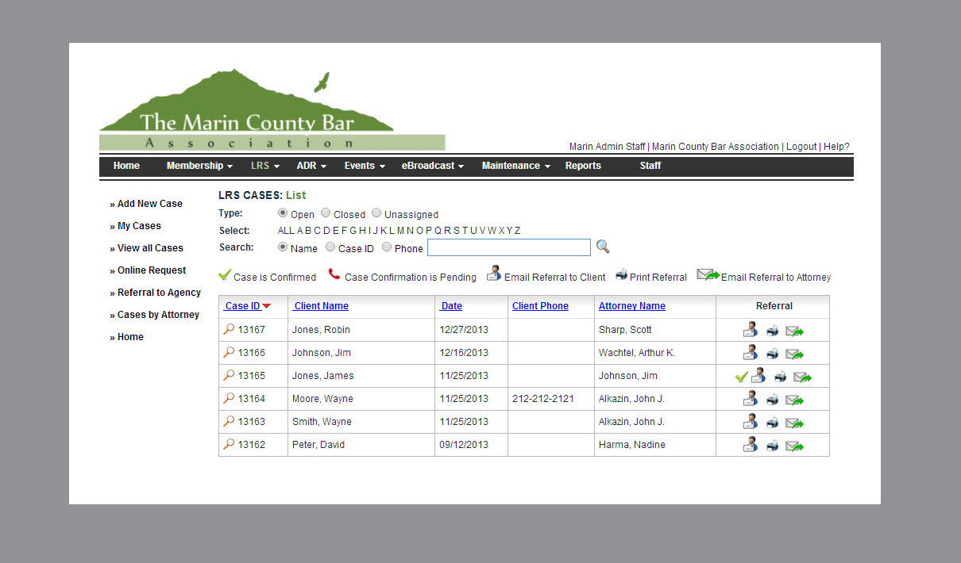The image size is (961, 563).
Task: Open Marin Admin Staff link
Action: 607,147
